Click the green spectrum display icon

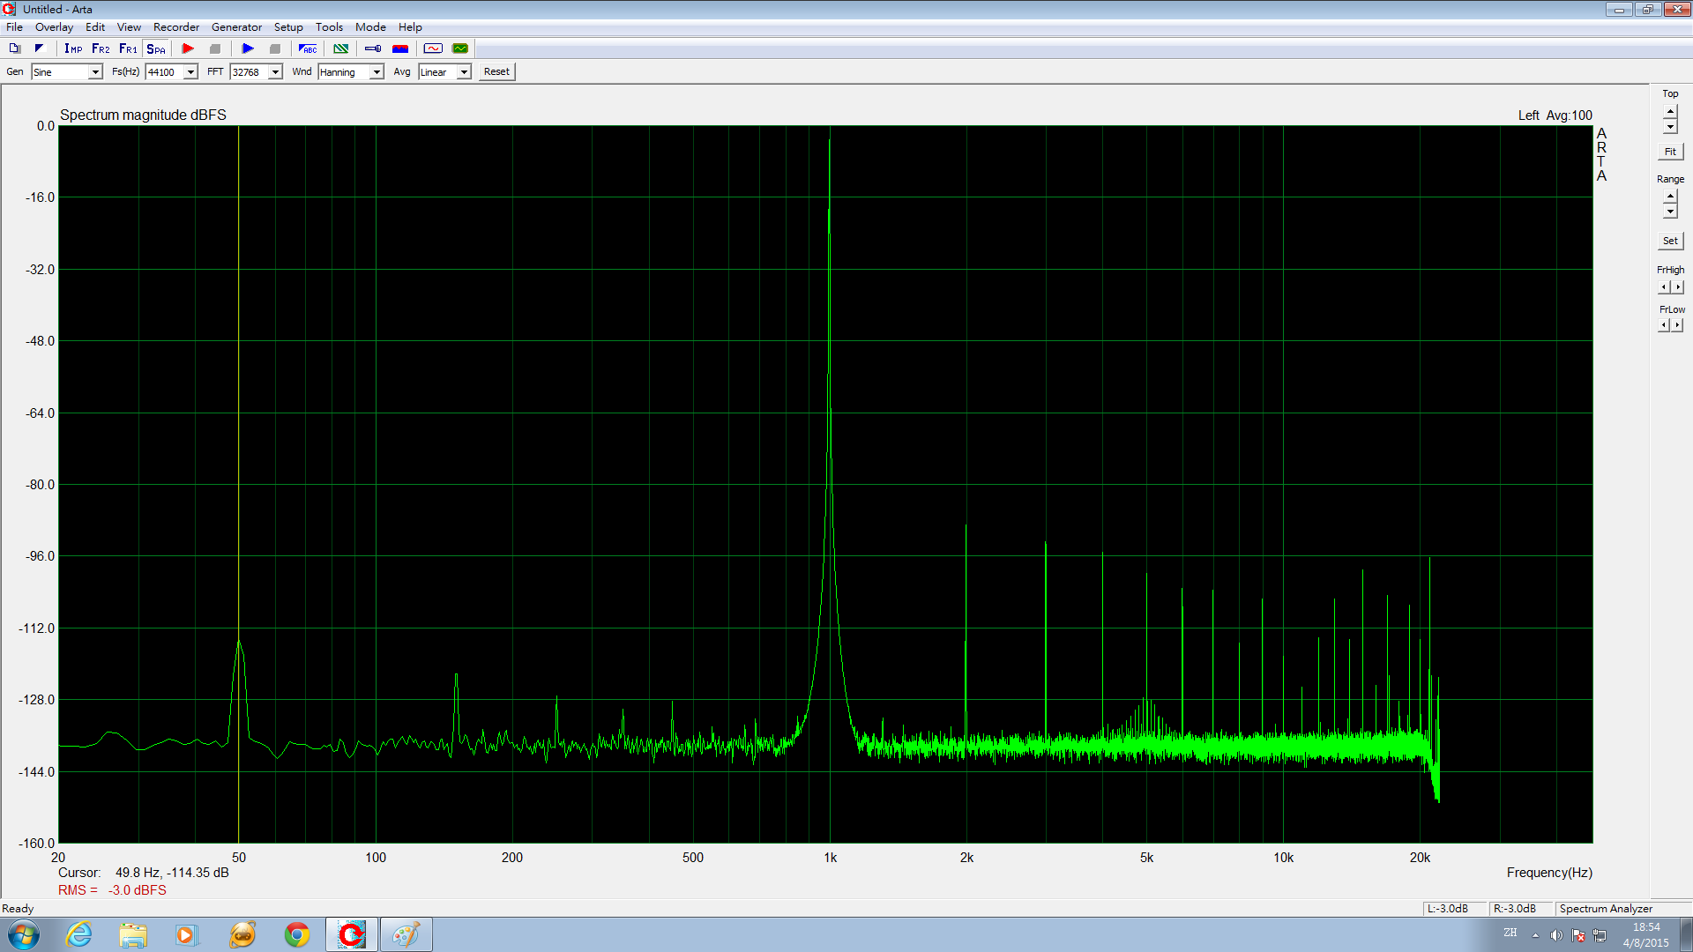[x=460, y=48]
